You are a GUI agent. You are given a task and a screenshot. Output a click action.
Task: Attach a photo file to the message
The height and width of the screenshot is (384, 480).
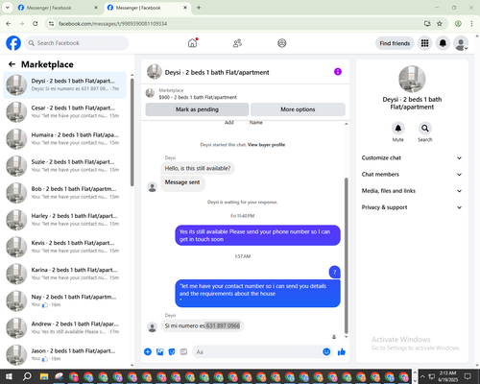(x=159, y=352)
